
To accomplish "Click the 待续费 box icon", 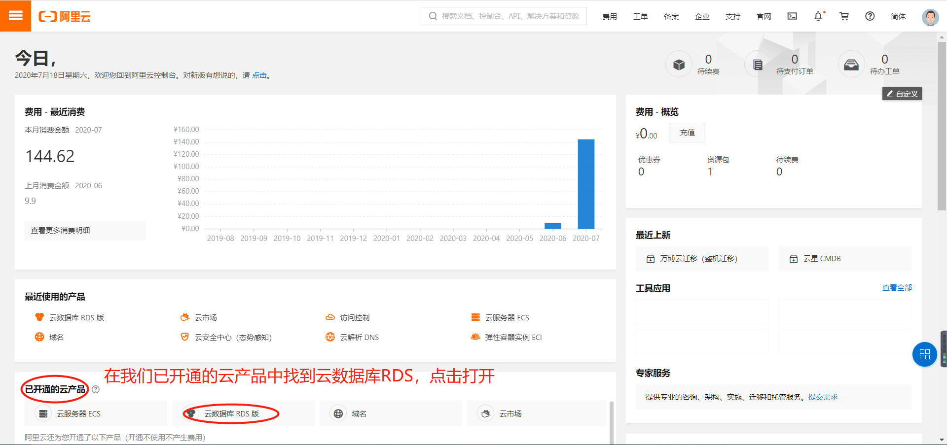I will (x=679, y=65).
